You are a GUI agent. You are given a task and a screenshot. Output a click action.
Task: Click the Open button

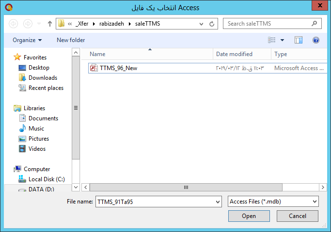[x=249, y=216]
